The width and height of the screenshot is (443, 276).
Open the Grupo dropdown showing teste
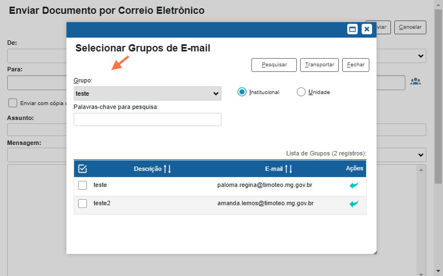point(147,93)
